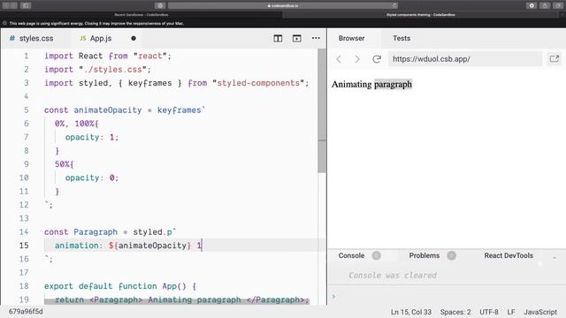Viewport: 566px width, 318px height.
Task: Toggle the preview window layout icon
Action: point(297,38)
